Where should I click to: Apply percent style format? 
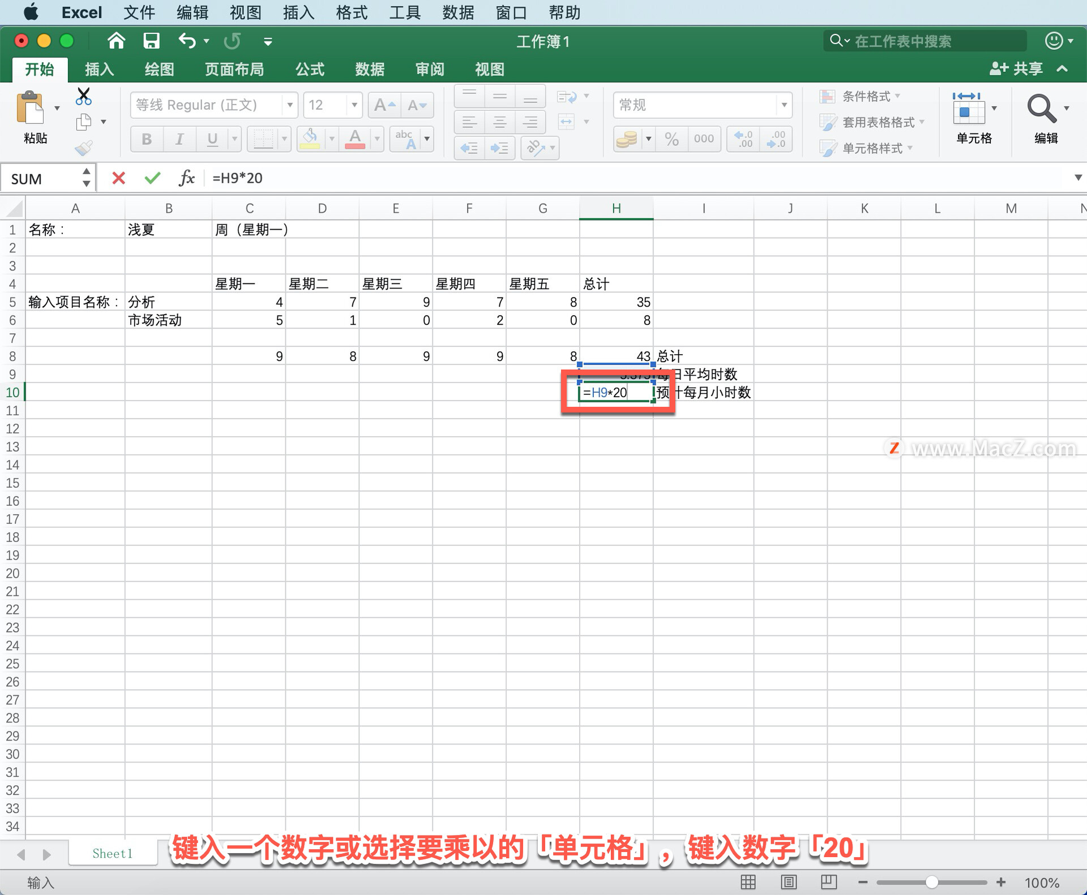tap(672, 139)
